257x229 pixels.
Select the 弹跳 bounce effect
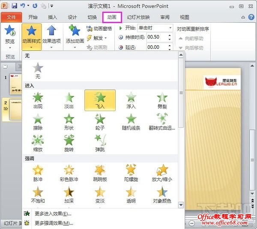pos(100,144)
